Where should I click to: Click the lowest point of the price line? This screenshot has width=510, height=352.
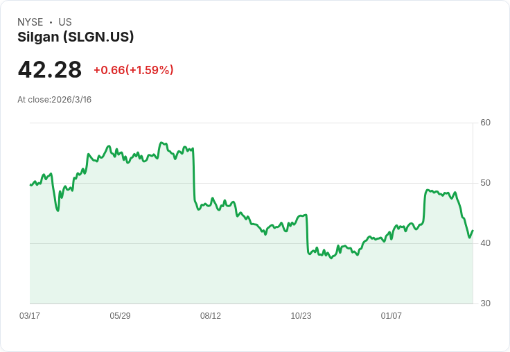[x=331, y=258]
